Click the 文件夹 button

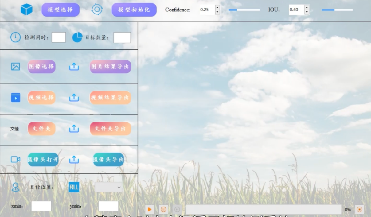pyautogui.click(x=41, y=129)
